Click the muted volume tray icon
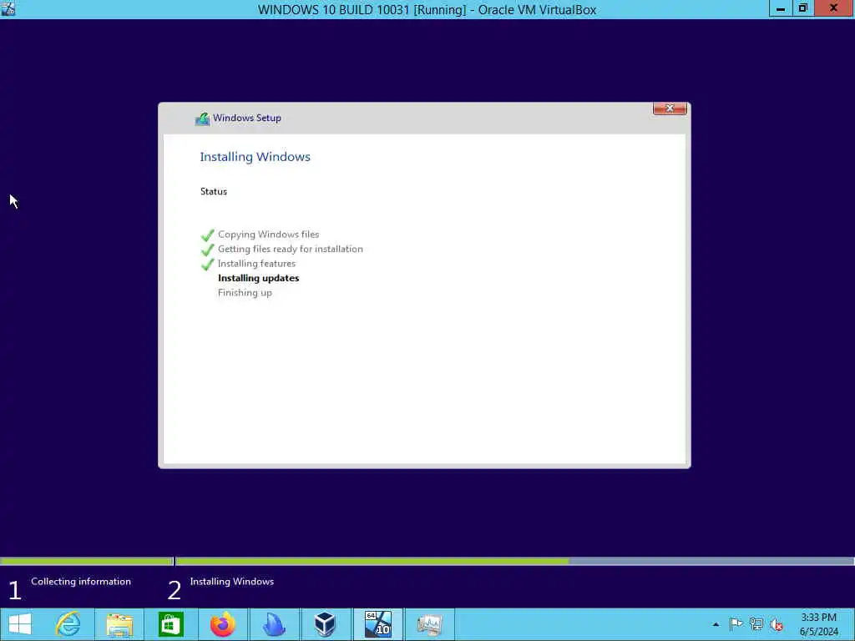855x641 pixels. pos(776,624)
